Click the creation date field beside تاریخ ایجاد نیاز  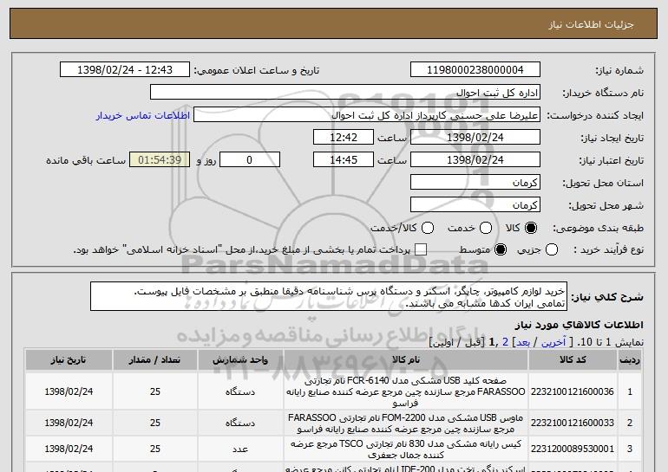click(x=475, y=138)
